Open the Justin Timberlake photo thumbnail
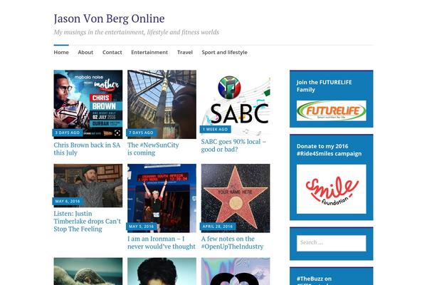427x285 pixels. [88, 186]
